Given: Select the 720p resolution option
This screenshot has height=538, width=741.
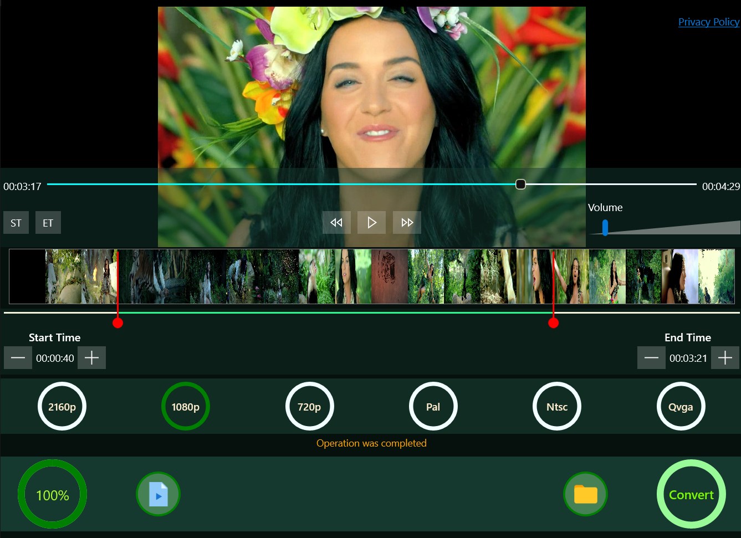Looking at the screenshot, I should click(x=309, y=406).
